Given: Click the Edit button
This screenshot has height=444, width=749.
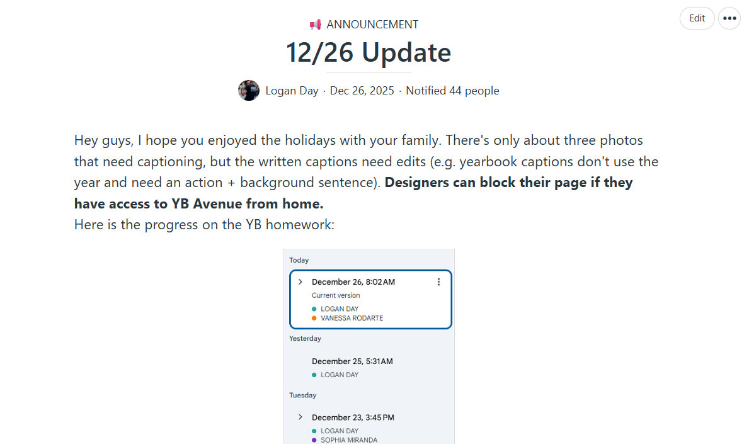Looking at the screenshot, I should pyautogui.click(x=697, y=18).
